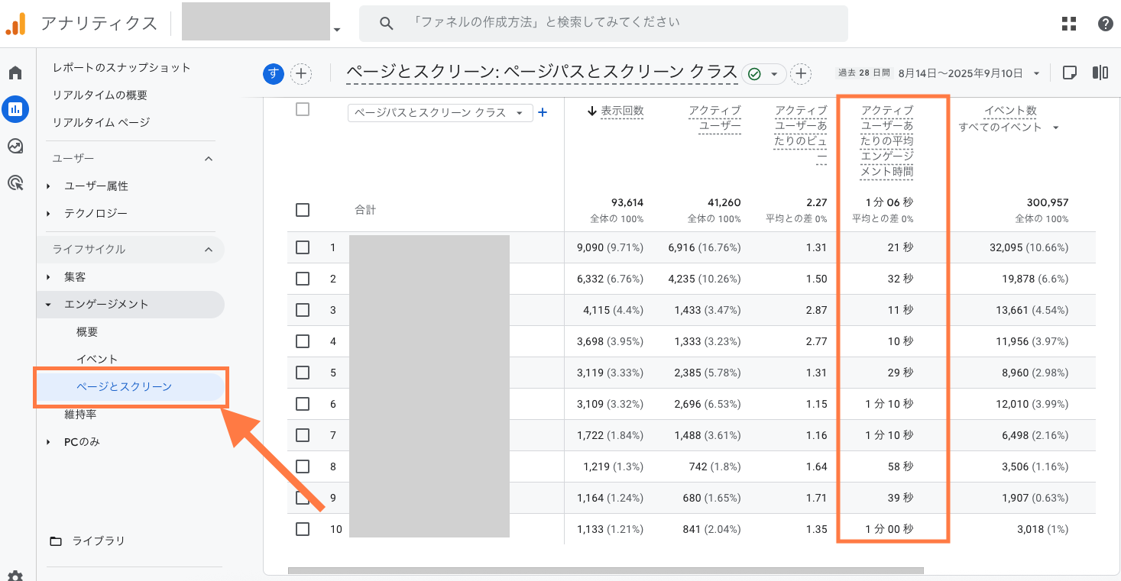Open the Analytics help icon
This screenshot has height=581, width=1121.
[x=1104, y=24]
